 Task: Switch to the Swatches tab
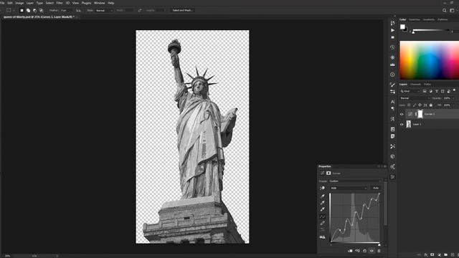tap(415, 19)
